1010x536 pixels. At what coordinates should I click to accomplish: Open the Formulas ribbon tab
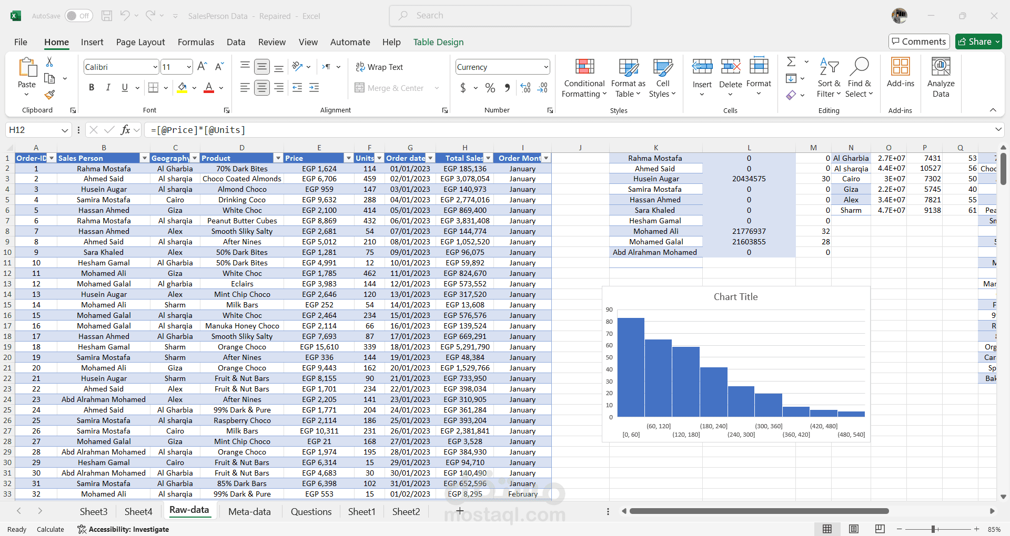(x=196, y=42)
